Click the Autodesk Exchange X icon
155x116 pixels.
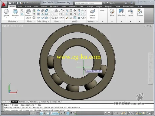tap(126, 3)
